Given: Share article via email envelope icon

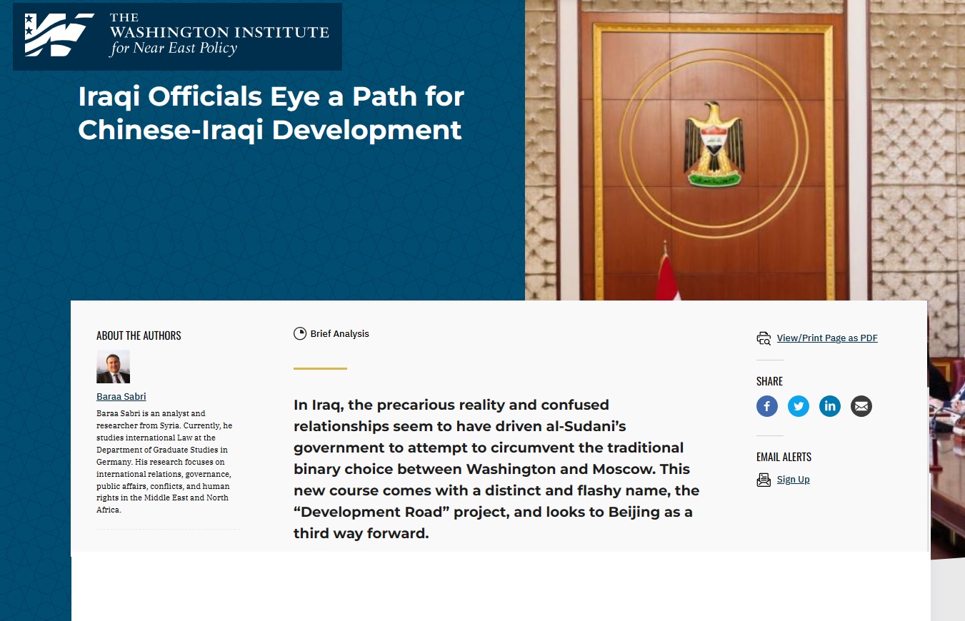Looking at the screenshot, I should 861,407.
